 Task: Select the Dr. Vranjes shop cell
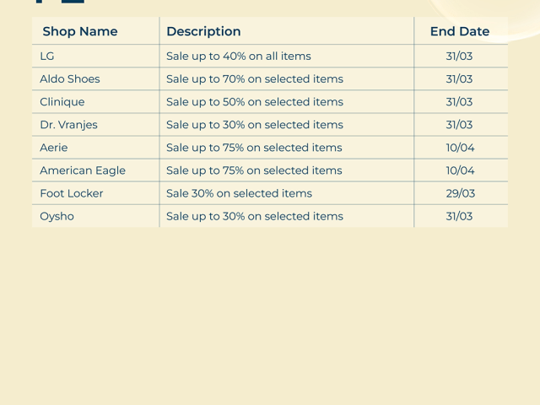point(68,125)
